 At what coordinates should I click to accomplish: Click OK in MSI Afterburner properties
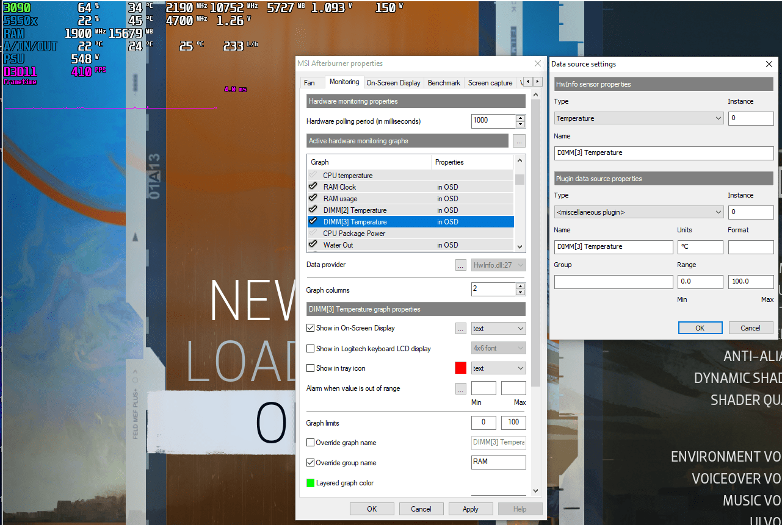pyautogui.click(x=372, y=509)
